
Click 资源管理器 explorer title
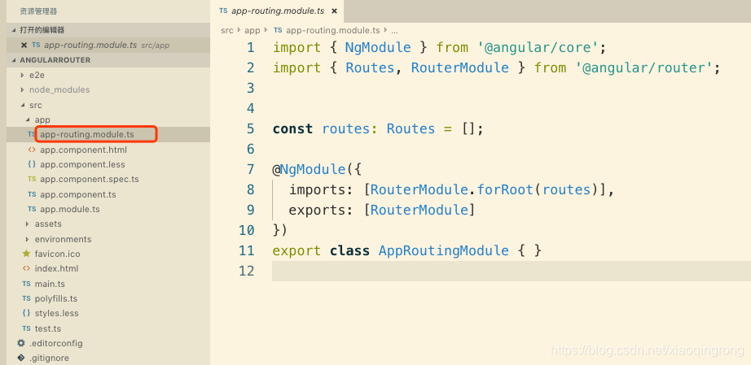click(38, 11)
